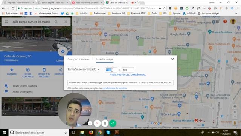
Task: Click Enviar a tu teléfono icon
Action: [x=44, y=70]
